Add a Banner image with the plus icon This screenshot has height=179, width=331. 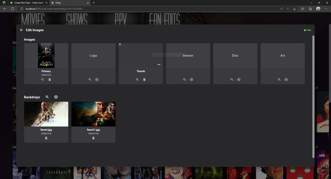tap(191, 80)
